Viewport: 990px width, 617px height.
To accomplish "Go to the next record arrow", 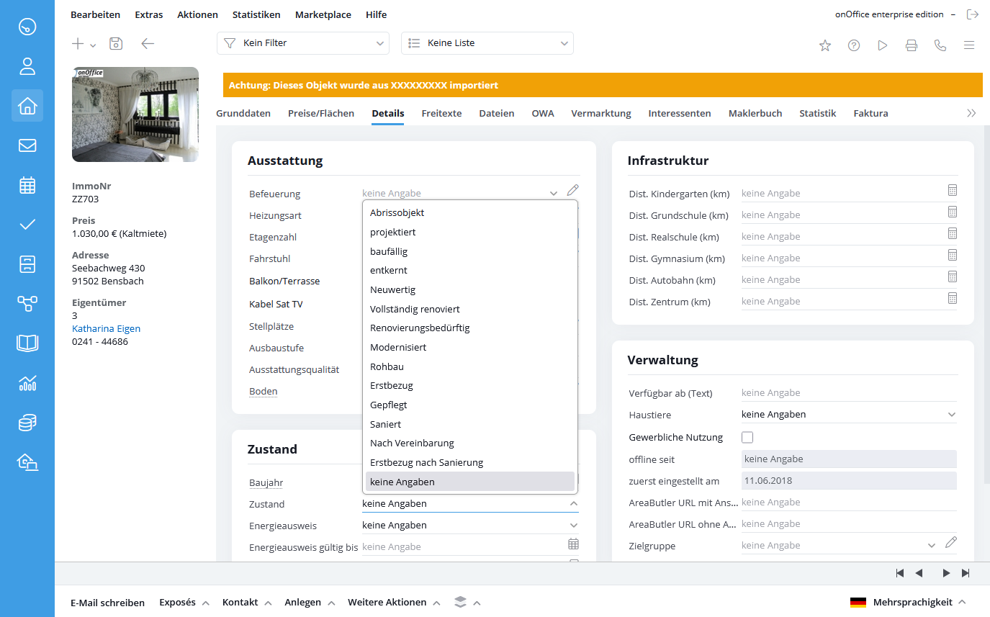I will (946, 573).
